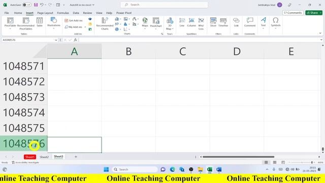The image size is (325, 183).
Task: Insert a Win/Loss sparkline
Action: click(x=201, y=23)
